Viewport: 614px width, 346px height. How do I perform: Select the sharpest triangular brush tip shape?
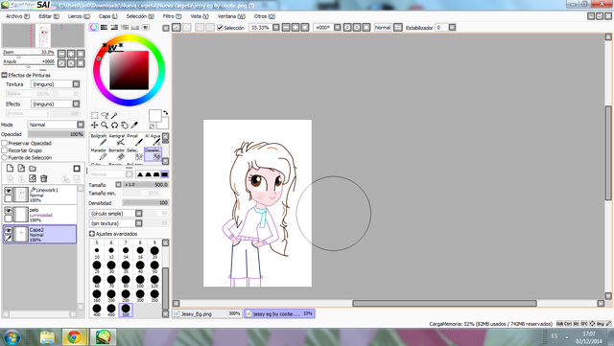tap(140, 174)
